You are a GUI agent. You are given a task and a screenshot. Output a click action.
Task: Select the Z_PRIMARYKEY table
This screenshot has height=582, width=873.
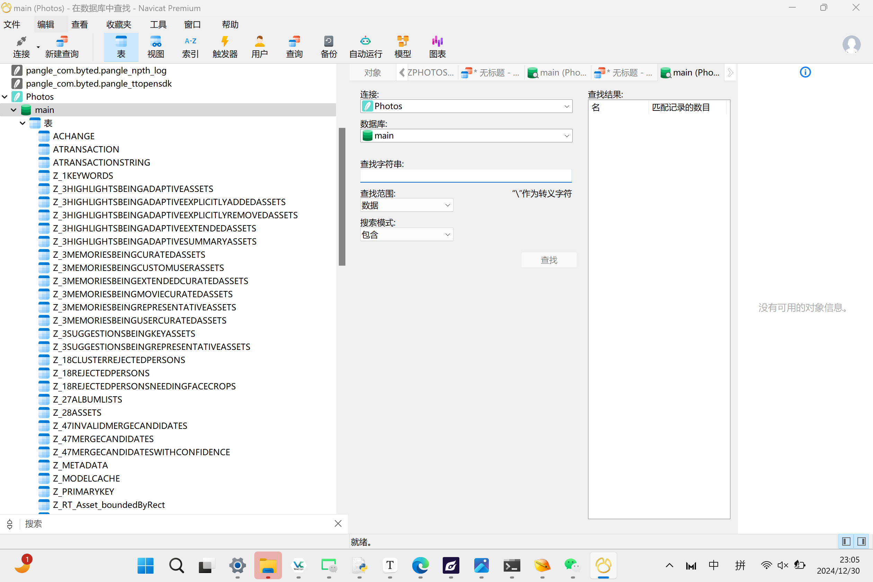[83, 492]
